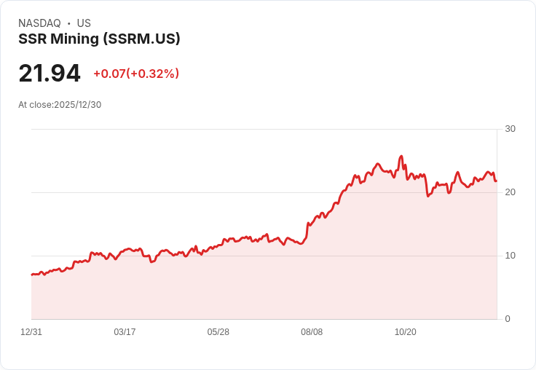Click the 05/28 date axis label
This screenshot has height=370, width=536.
coord(218,332)
